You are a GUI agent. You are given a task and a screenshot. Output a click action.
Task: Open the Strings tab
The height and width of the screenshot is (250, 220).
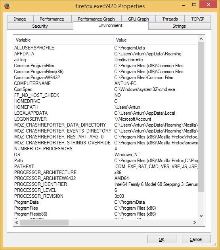coord(179,26)
